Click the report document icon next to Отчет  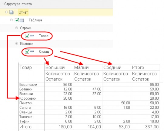coord(12,12)
